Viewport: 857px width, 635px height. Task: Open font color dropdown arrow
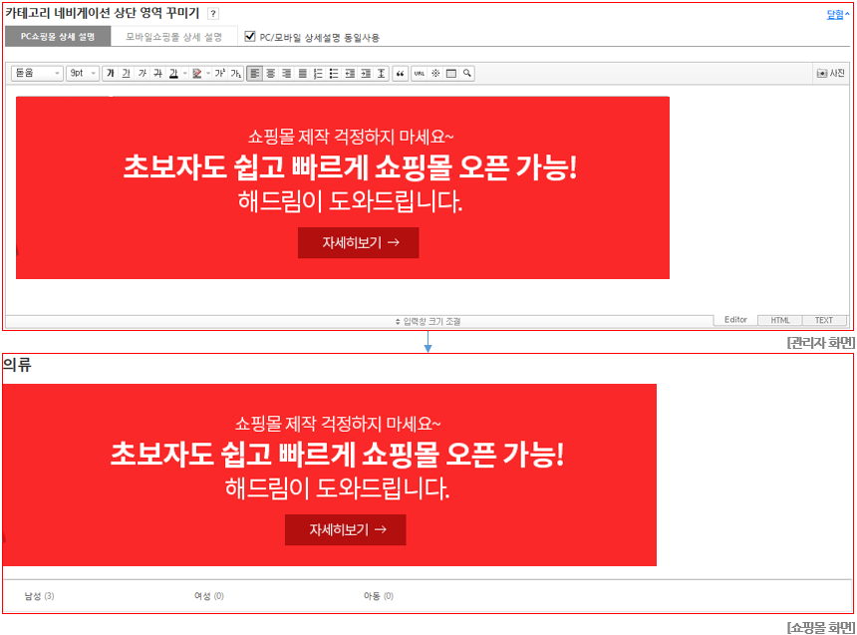pos(185,74)
